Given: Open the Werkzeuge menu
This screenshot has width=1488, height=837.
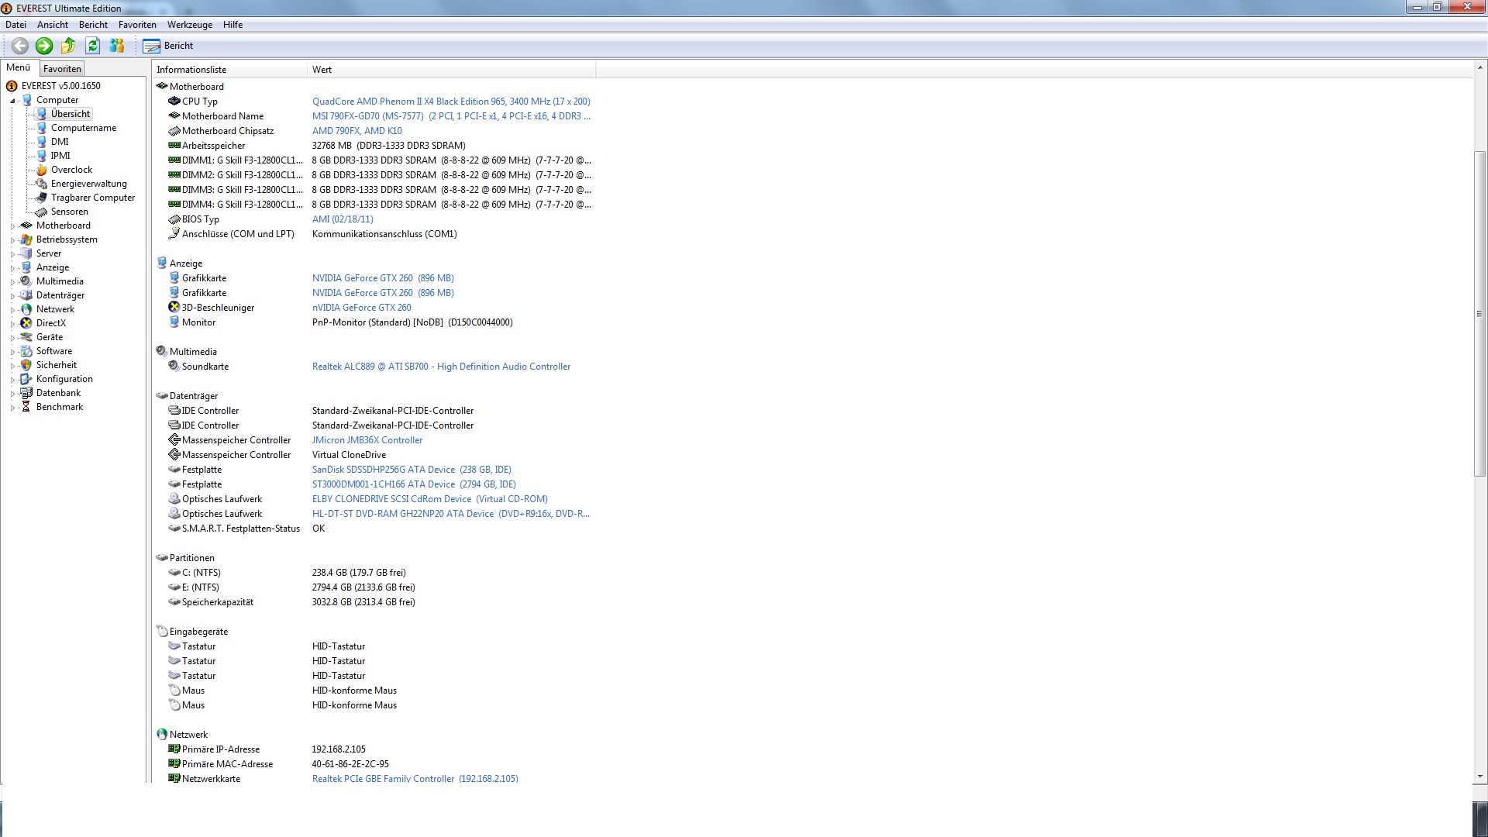Looking at the screenshot, I should [190, 25].
